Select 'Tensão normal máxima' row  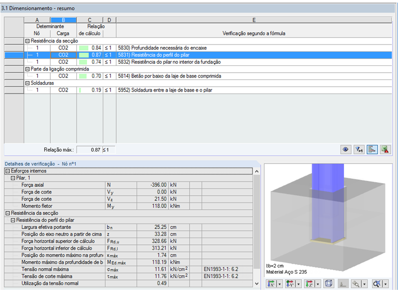pyautogui.click(x=128, y=269)
